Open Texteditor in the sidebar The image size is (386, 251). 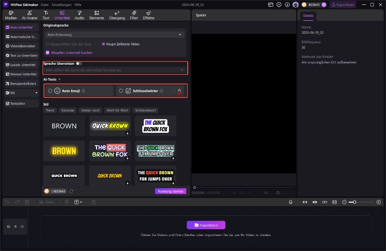(22, 103)
